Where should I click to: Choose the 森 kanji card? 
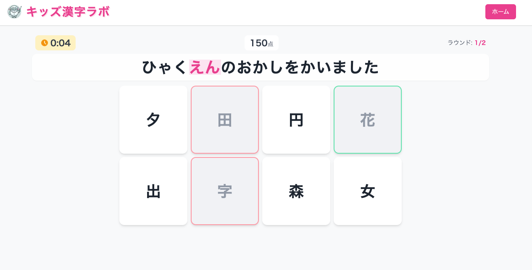pyautogui.click(x=296, y=191)
